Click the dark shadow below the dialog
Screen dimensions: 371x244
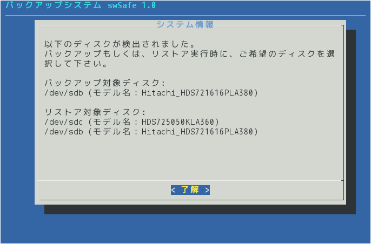(200, 209)
